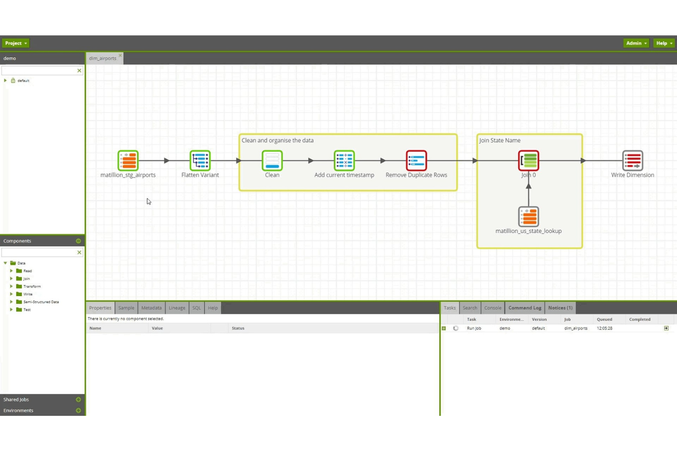Switch to the Sample tab
Image resolution: width=677 pixels, height=451 pixels.
[126, 308]
